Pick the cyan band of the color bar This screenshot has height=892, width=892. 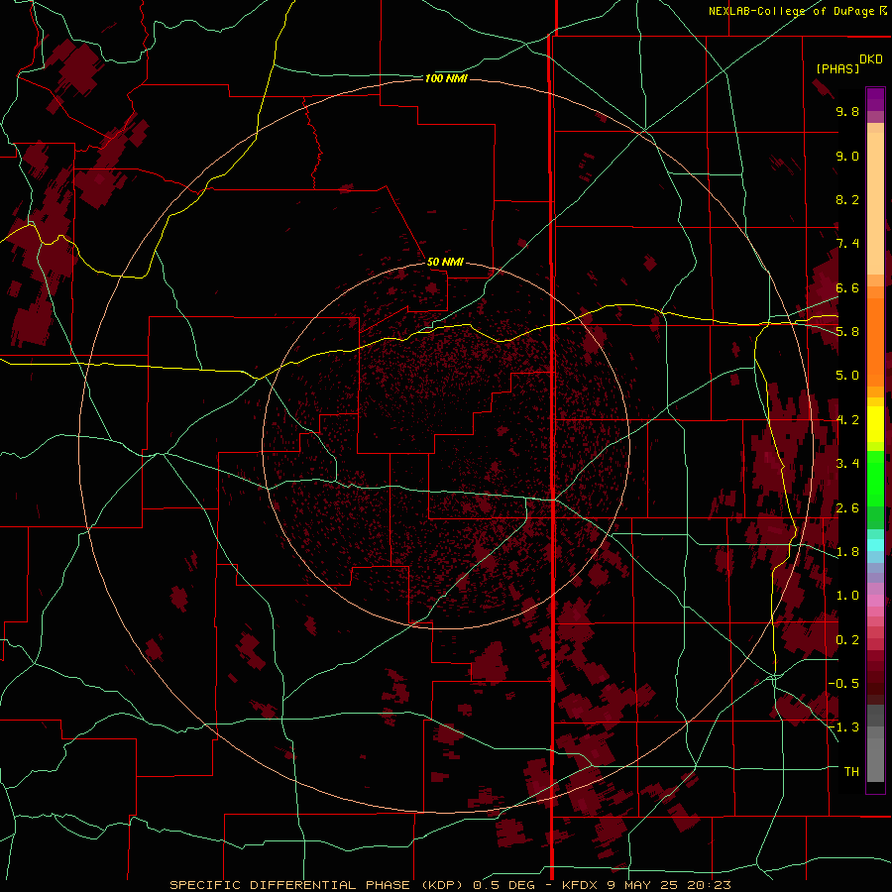click(875, 545)
